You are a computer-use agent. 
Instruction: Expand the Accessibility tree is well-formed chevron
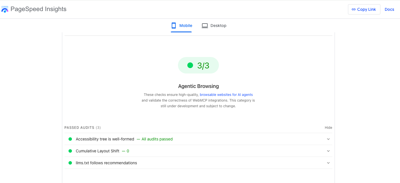click(x=328, y=139)
